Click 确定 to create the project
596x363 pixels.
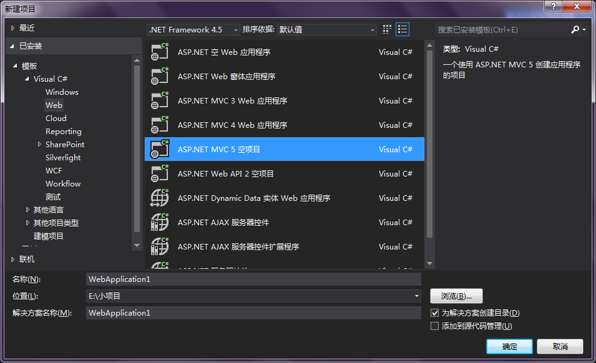[x=509, y=347]
